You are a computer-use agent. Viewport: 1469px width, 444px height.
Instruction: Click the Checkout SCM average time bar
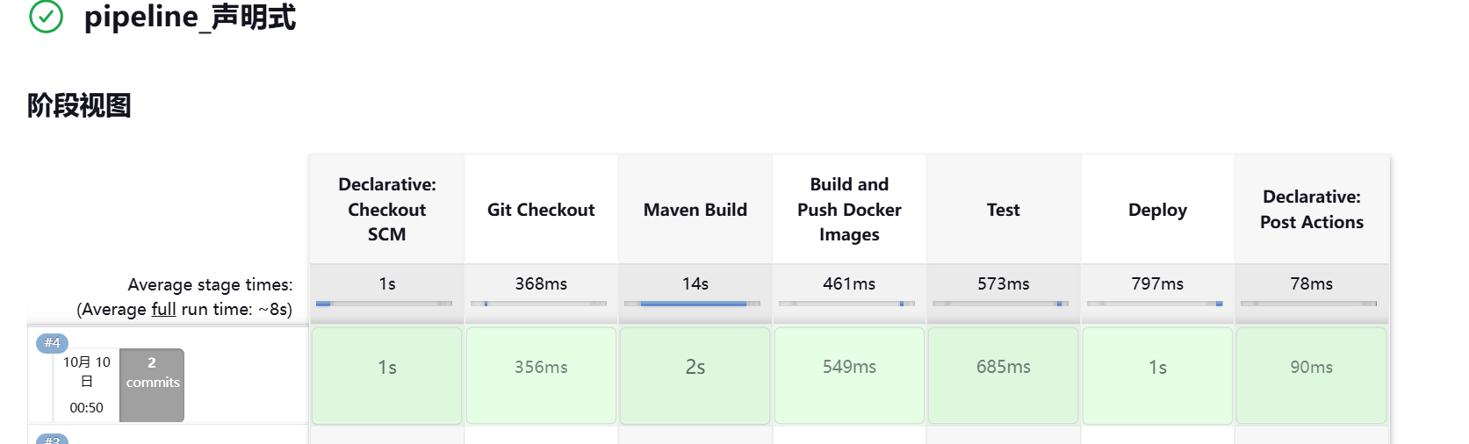click(x=385, y=304)
